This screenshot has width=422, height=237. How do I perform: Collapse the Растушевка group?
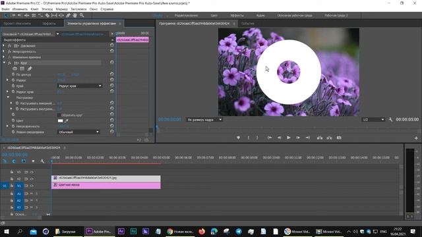click(8, 97)
